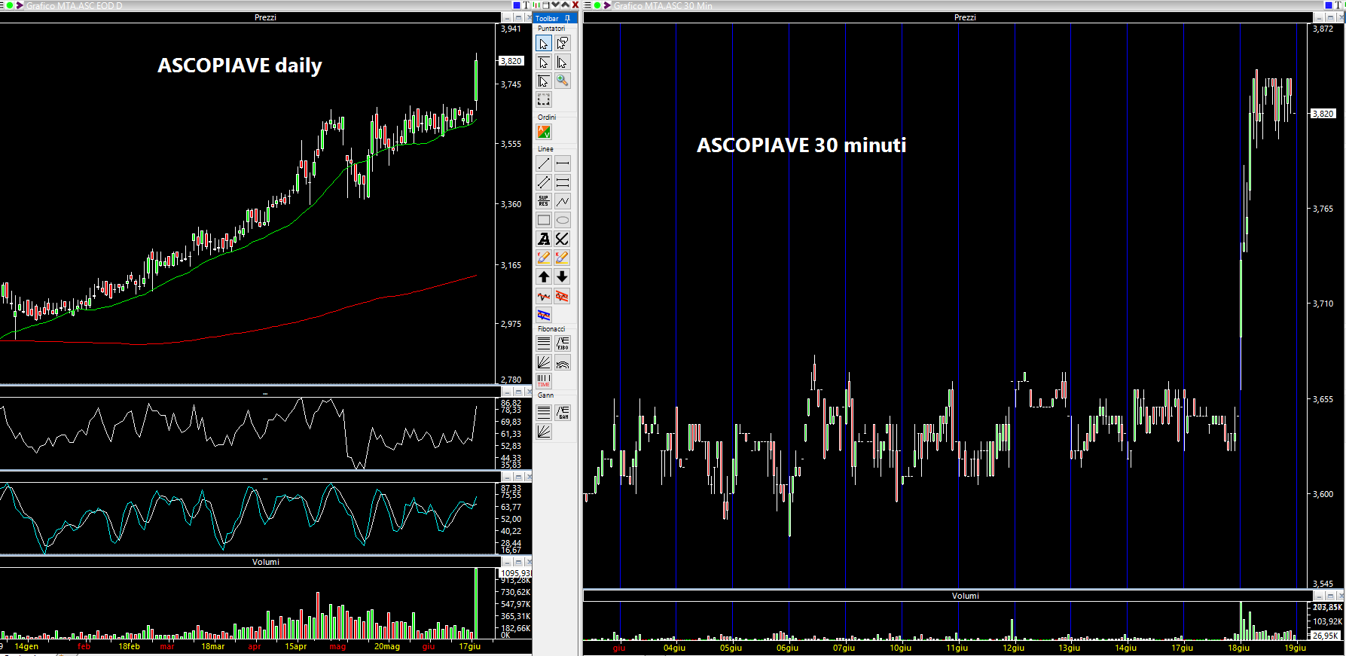The image size is (1346, 656).
Task: Select the Fibonacci TIME zones tool
Action: pos(544,381)
